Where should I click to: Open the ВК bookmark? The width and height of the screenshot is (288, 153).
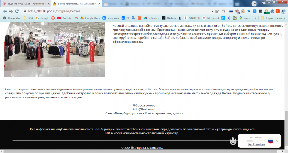click(x=126, y=18)
